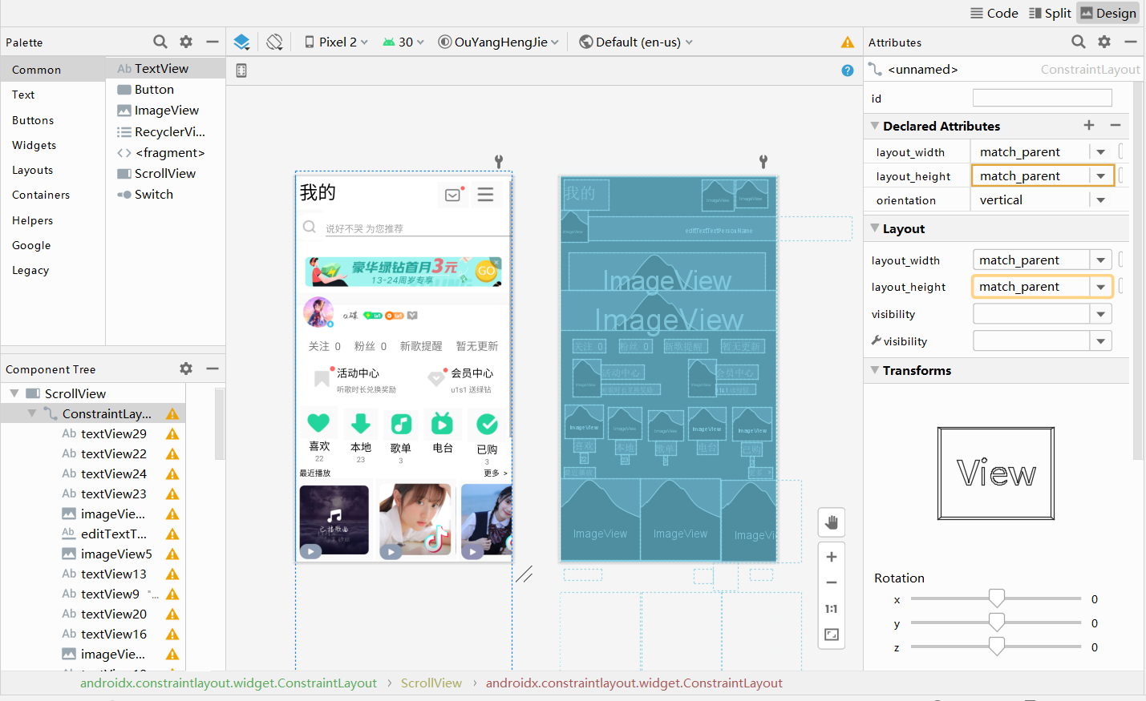This screenshot has width=1146, height=701.
Task: Add a declared attribute plus icon
Action: pos(1089,125)
